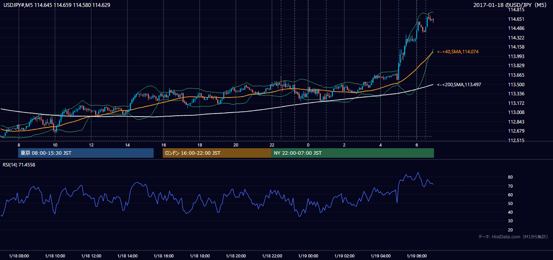Click hour label 0 under the price chart
Image resolution: width=553 pixels, height=260 pixels.
[x=308, y=145]
